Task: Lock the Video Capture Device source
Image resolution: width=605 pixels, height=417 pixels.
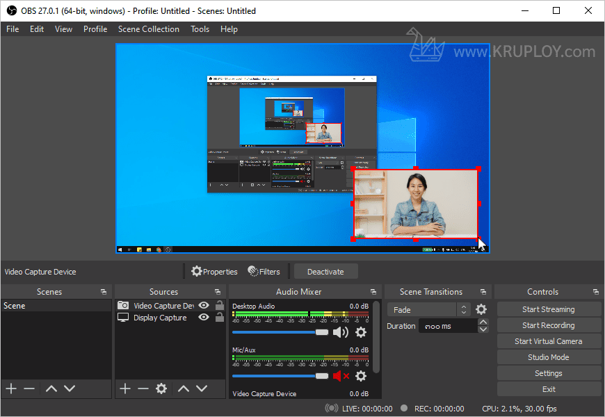Action: [x=220, y=305]
